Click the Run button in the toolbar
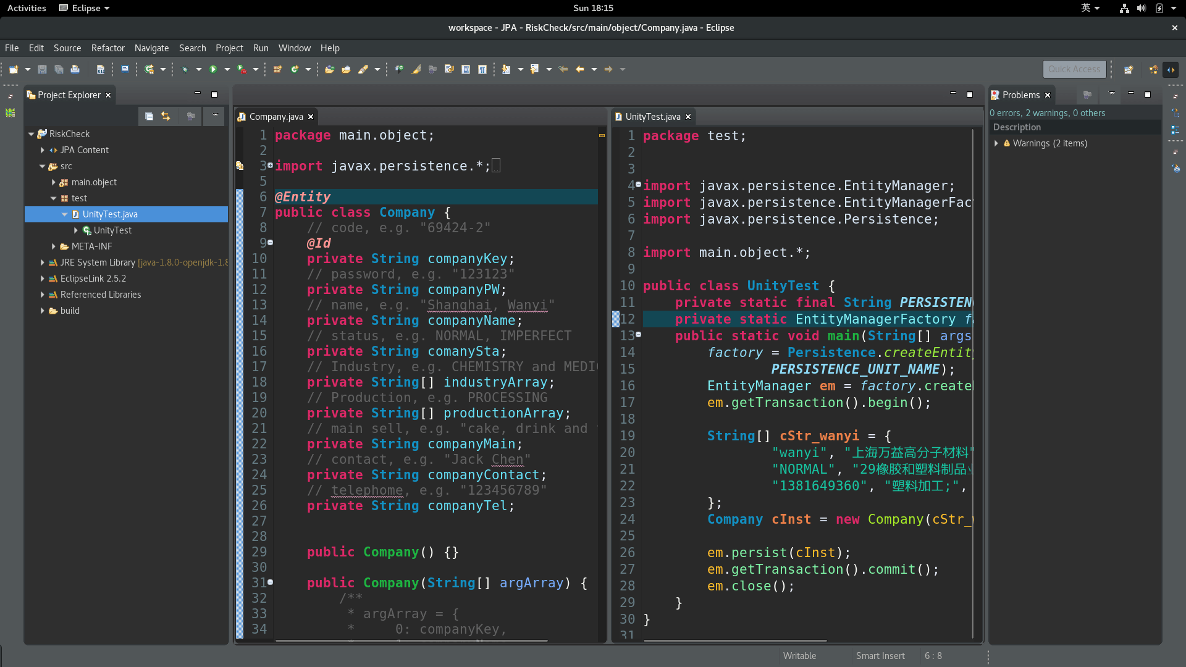The height and width of the screenshot is (667, 1186). point(213,69)
